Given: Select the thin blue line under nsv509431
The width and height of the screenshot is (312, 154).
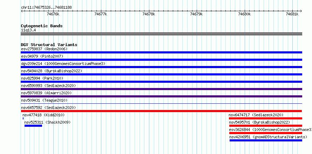Looking at the screenshot, I should pos(161,103).
